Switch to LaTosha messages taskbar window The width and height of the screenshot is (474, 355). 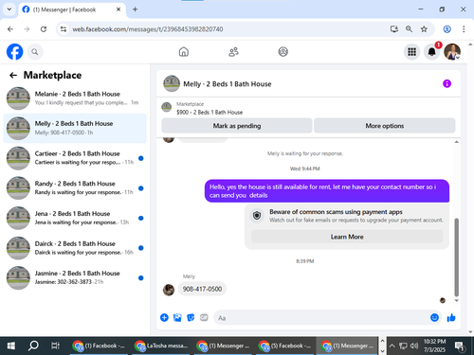pos(161,346)
